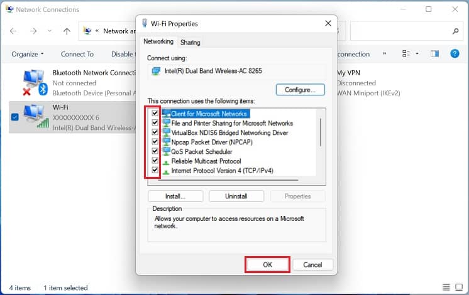Toggle VirtualBox NDIS6 Bridged Networking checkbox
469x295 pixels.
[155, 132]
